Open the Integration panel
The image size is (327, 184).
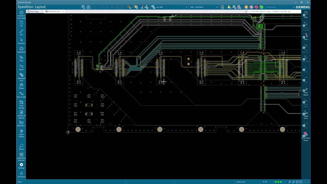point(21,50)
